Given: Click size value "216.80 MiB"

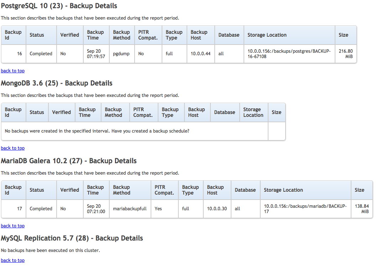Looking at the screenshot, I should click(x=346, y=54).
